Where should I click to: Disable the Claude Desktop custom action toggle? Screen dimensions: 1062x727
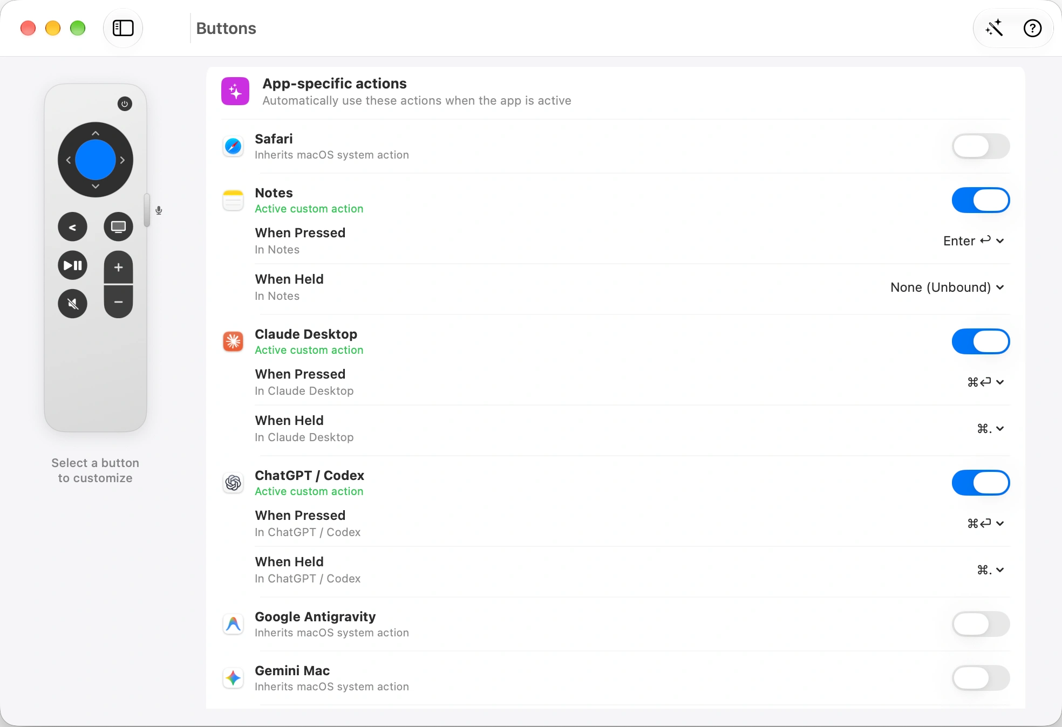coord(981,341)
